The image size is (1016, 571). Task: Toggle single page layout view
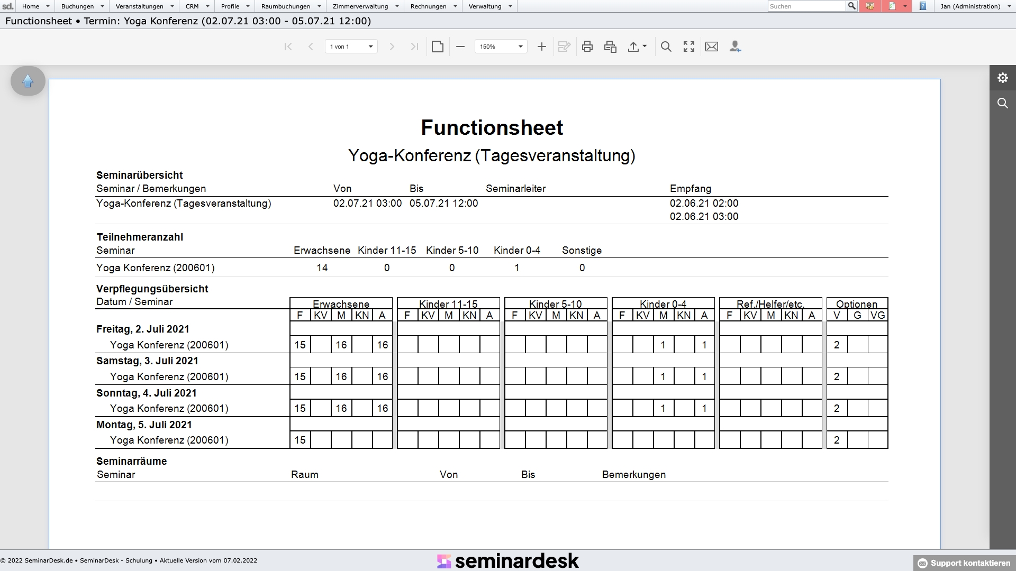point(437,47)
